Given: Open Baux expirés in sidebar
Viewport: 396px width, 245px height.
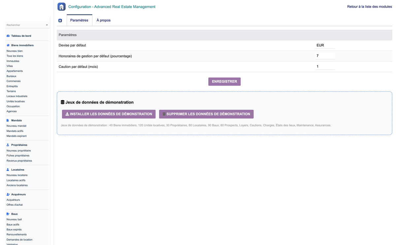Looking at the screenshot, I should pos(14,230).
